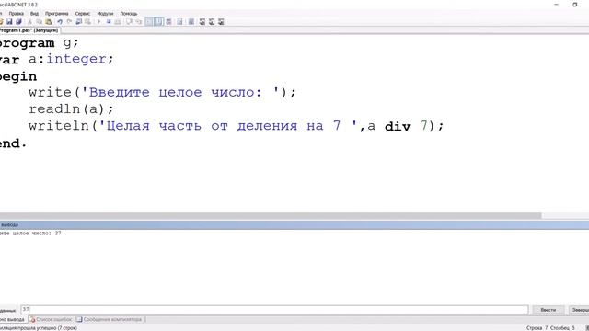
Task: Click the input data field containing 37
Action: point(274,310)
